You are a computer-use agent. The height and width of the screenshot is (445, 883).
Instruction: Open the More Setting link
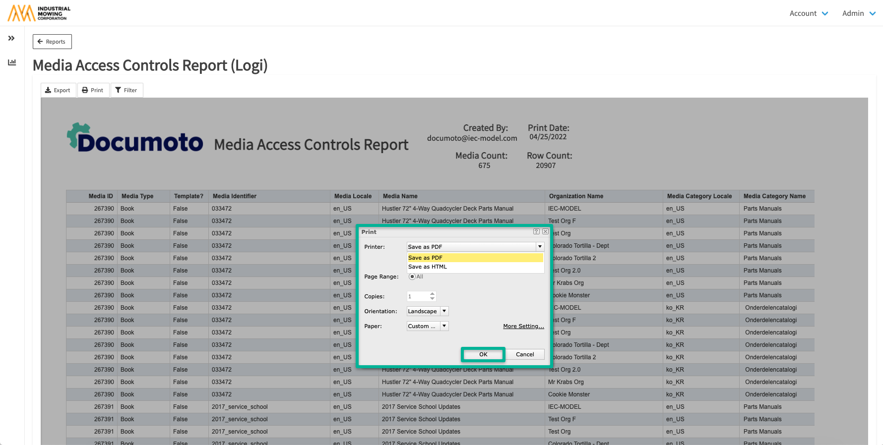[523, 326]
